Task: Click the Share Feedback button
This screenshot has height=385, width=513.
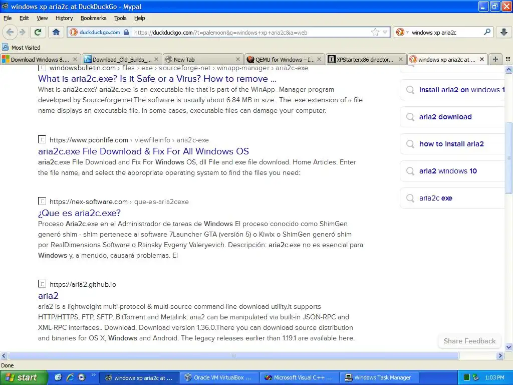Action: click(x=469, y=341)
